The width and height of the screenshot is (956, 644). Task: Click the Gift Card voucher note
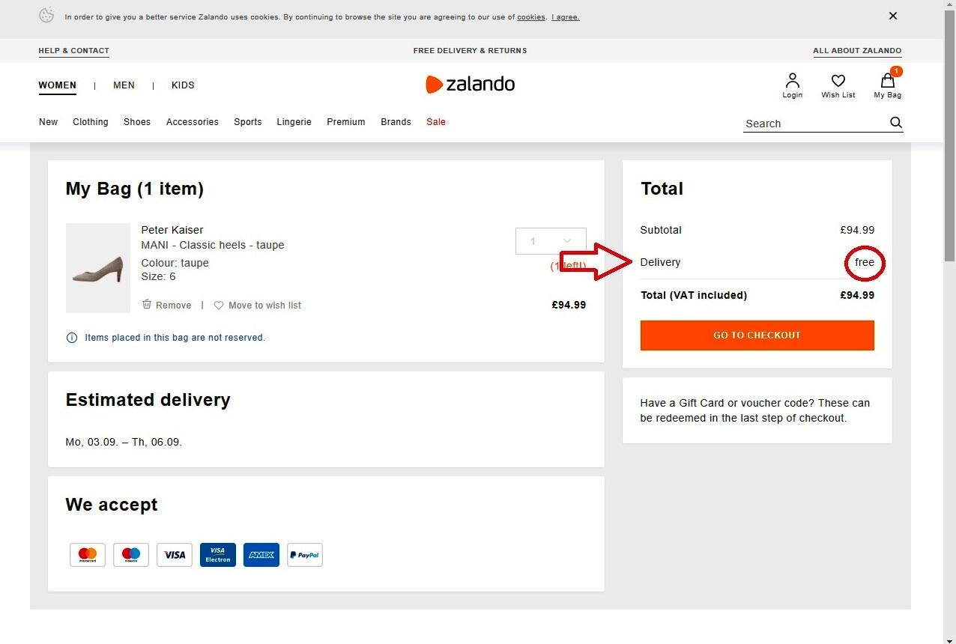point(755,410)
